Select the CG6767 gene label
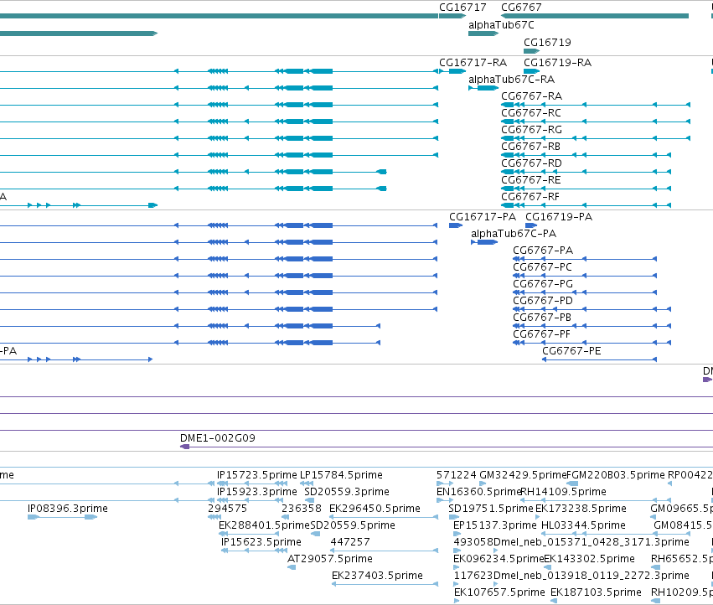Screen dimensions: 713x605 pos(521,8)
